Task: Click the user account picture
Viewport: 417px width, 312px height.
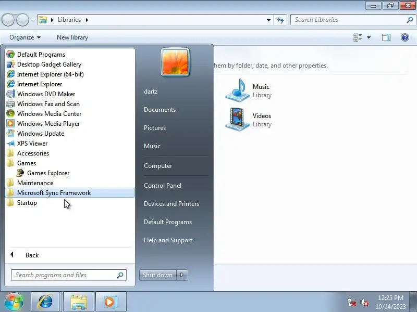Action: tap(175, 62)
